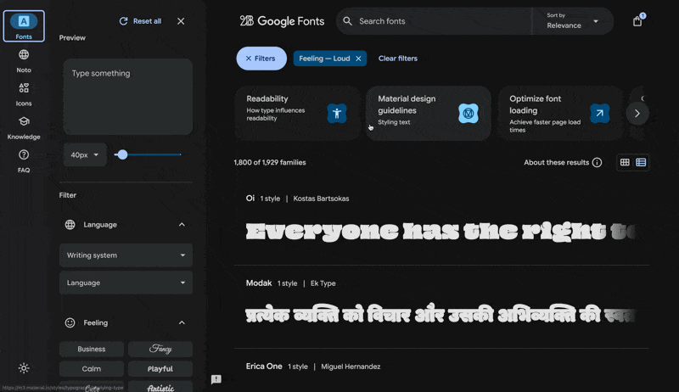Viewport: 679px width, 392px height.
Task: Open the Icons section in sidebar
Action: (x=24, y=94)
